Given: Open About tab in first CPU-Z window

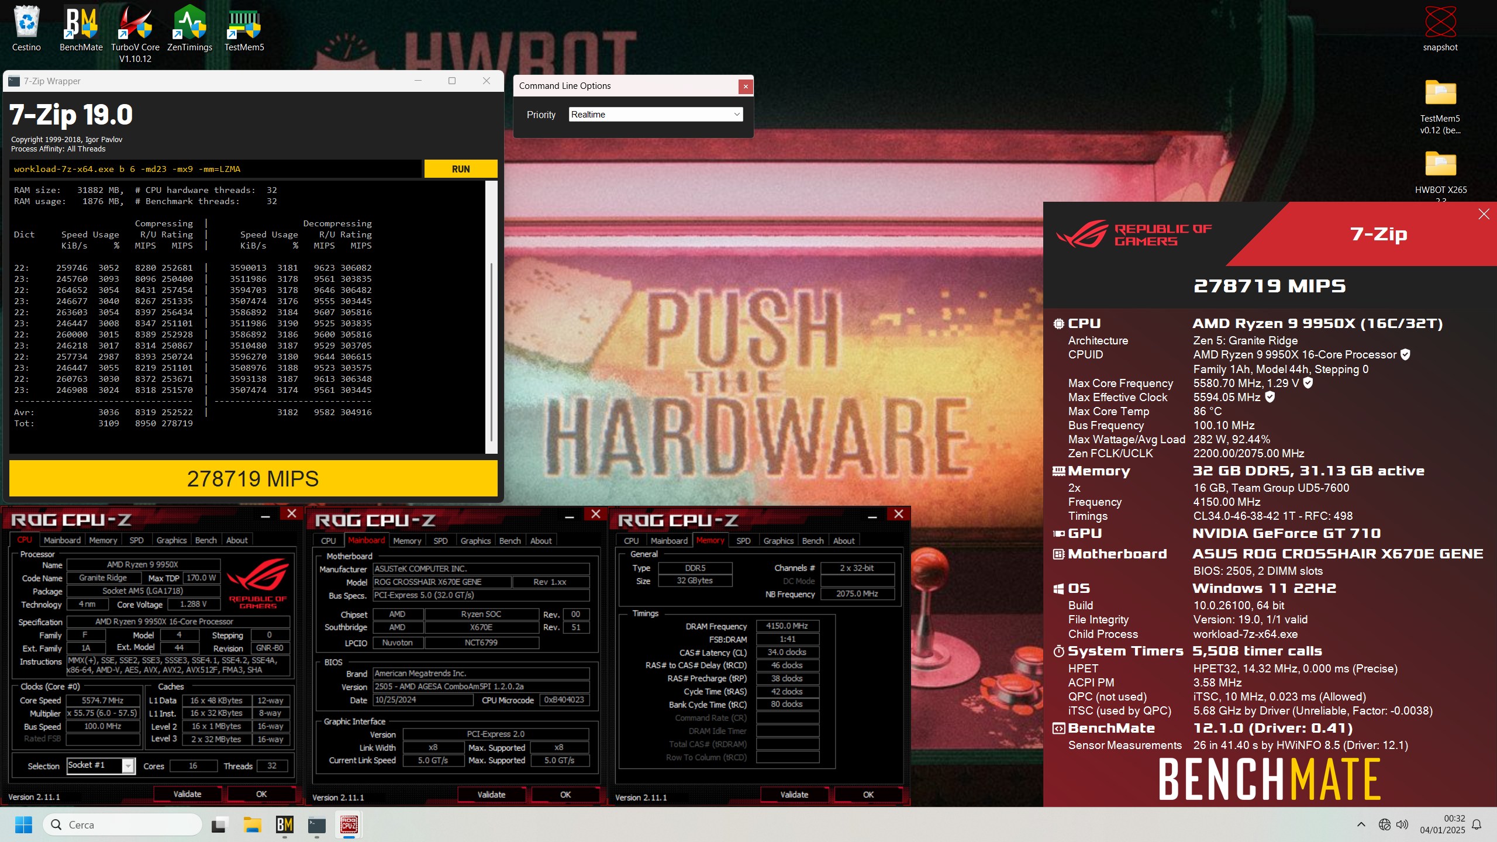Looking at the screenshot, I should [x=237, y=540].
